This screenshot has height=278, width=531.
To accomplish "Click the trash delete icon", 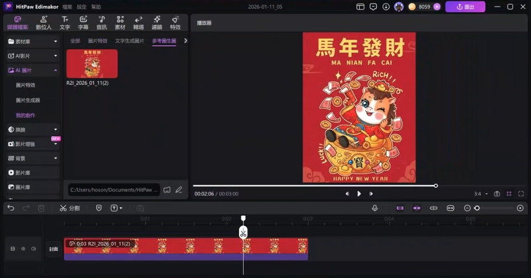I will (x=41, y=208).
